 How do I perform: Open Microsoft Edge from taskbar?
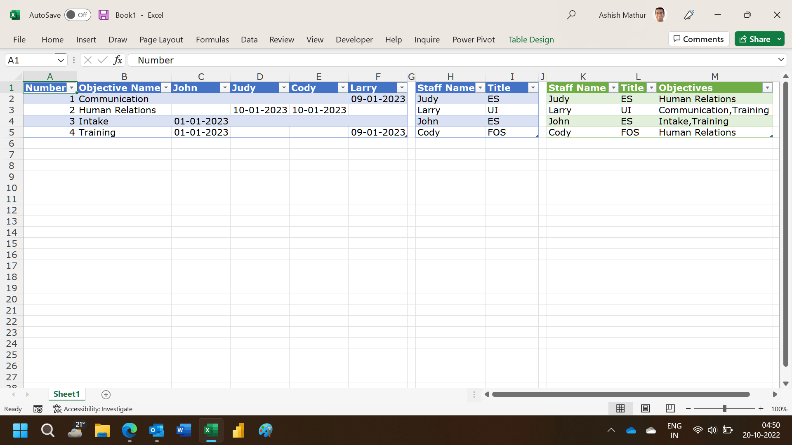pyautogui.click(x=129, y=431)
